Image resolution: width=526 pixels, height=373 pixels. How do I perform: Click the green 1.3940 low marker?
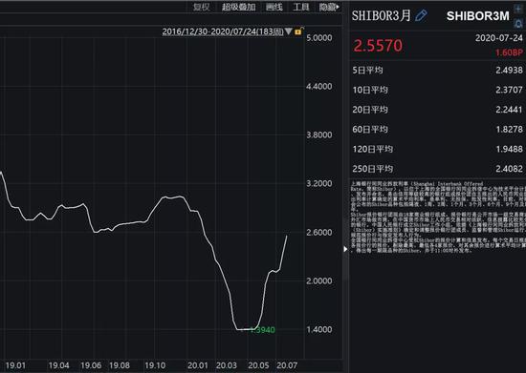pos(263,330)
